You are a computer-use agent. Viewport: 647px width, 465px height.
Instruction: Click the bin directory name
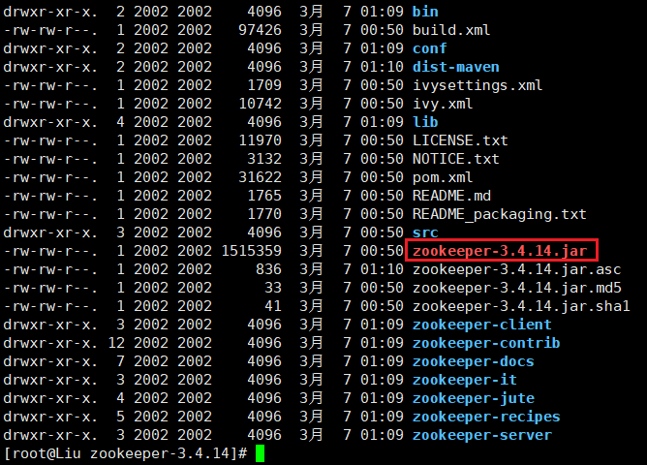coord(425,12)
